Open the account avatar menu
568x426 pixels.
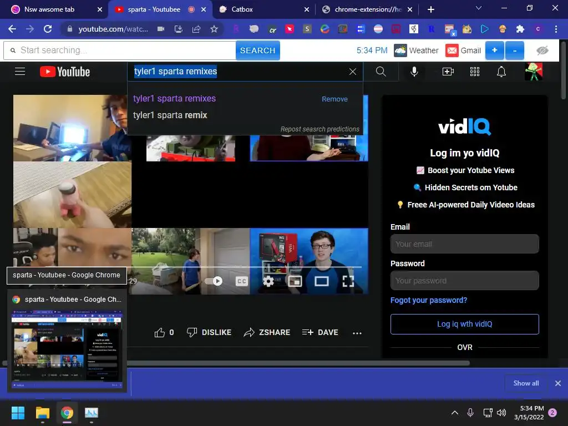pyautogui.click(x=534, y=72)
